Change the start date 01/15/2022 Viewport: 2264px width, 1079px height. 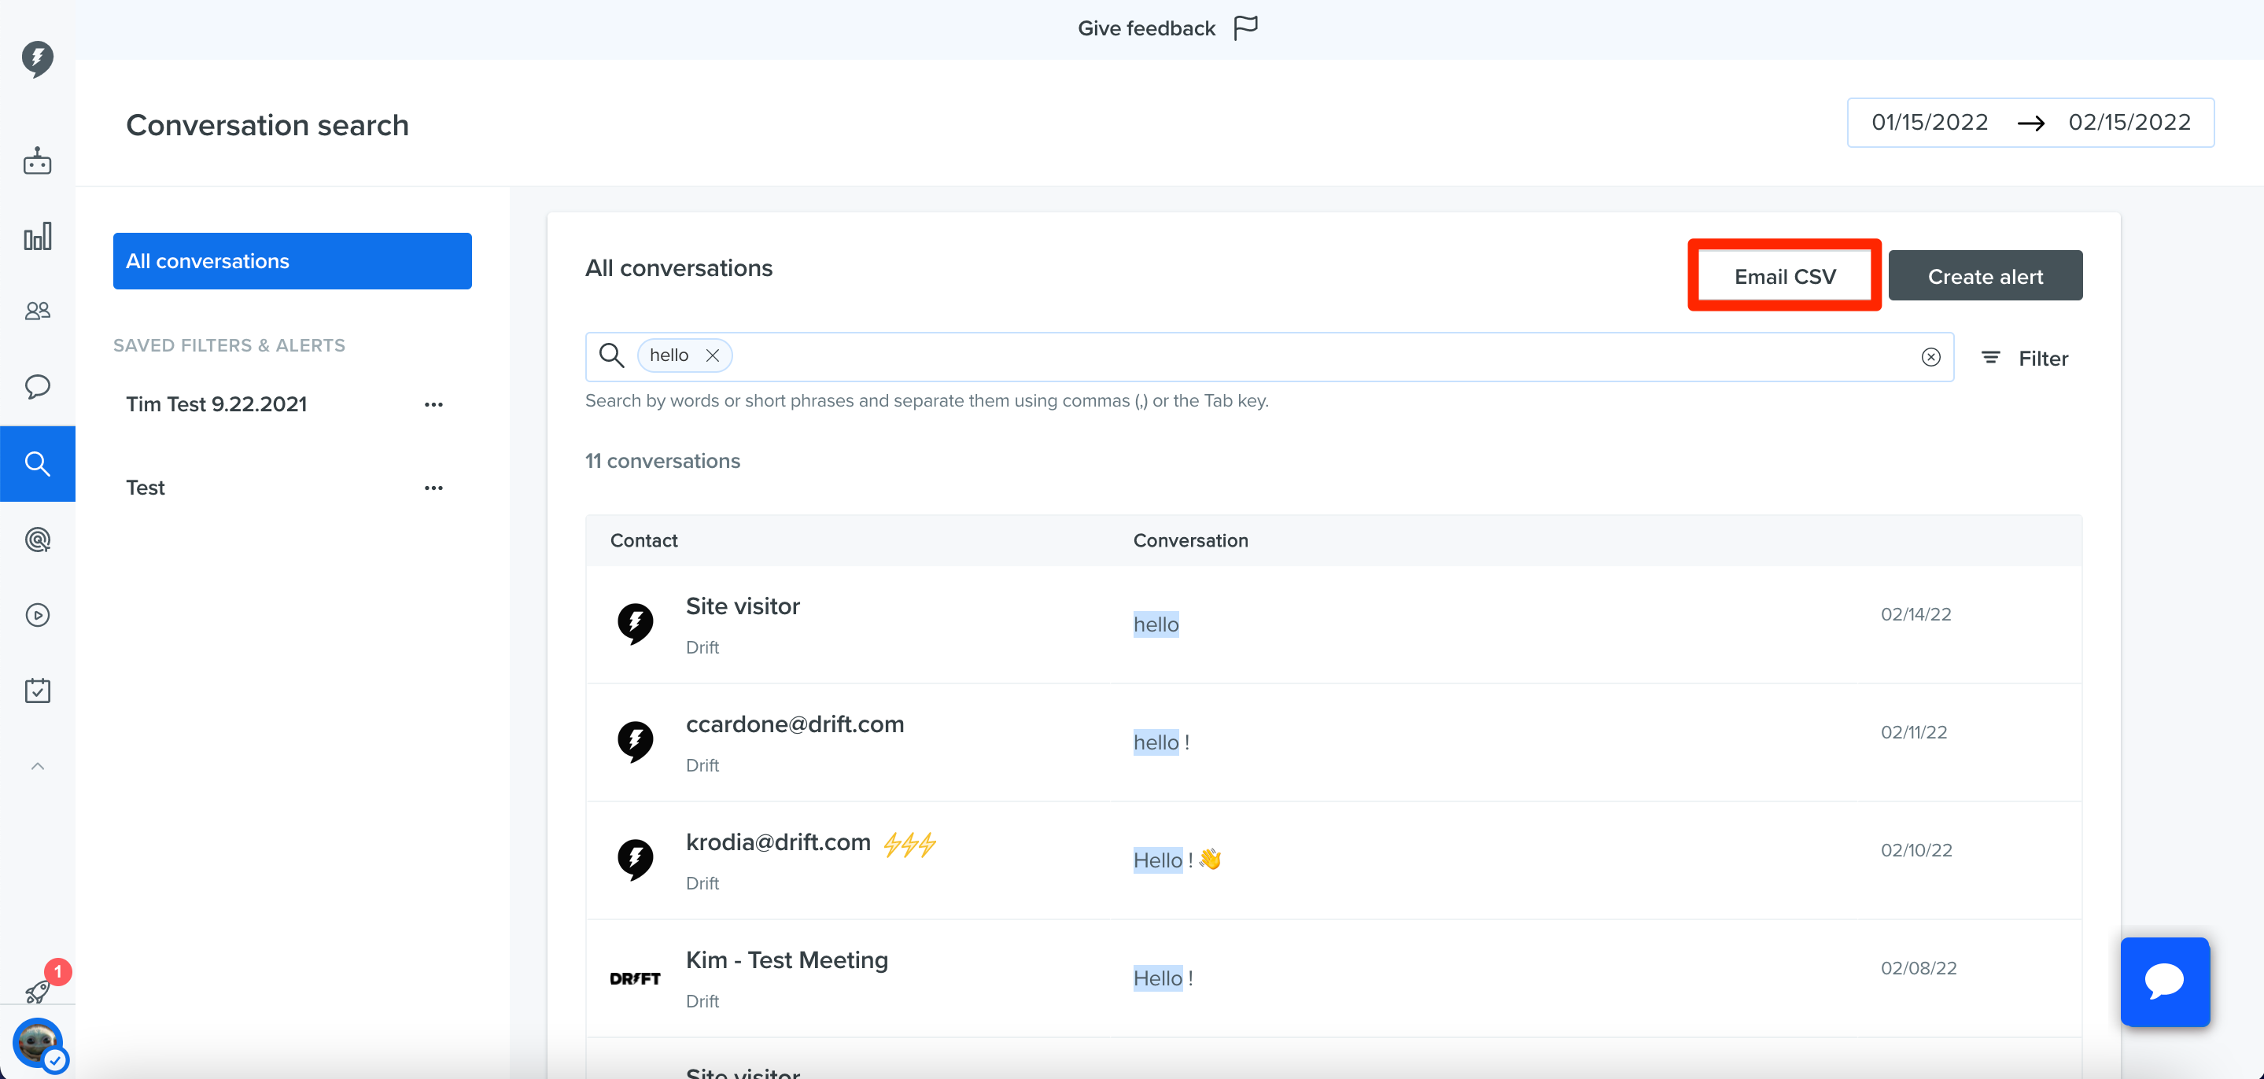pyautogui.click(x=1930, y=122)
